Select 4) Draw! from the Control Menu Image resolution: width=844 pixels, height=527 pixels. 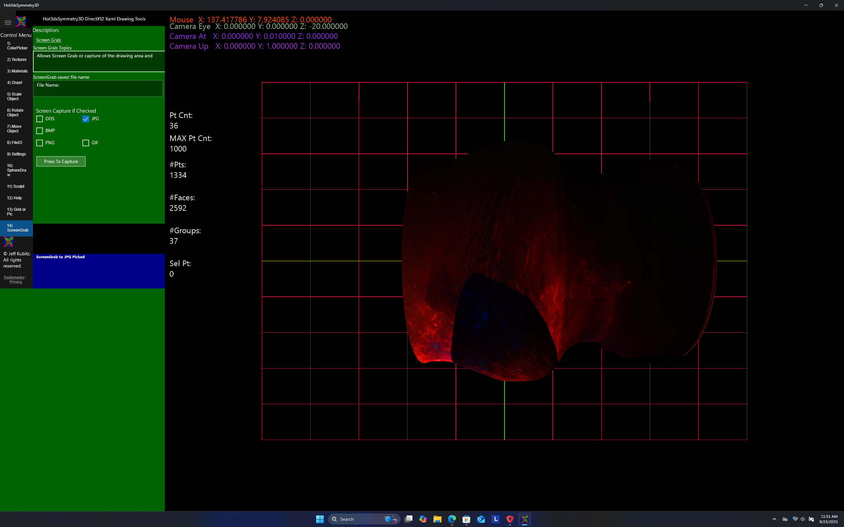tap(14, 83)
